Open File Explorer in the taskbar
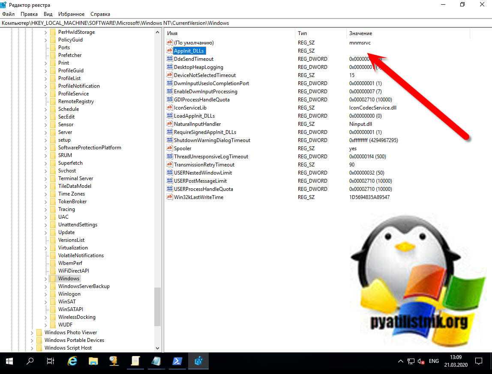This screenshot has width=492, height=374. (x=93, y=361)
